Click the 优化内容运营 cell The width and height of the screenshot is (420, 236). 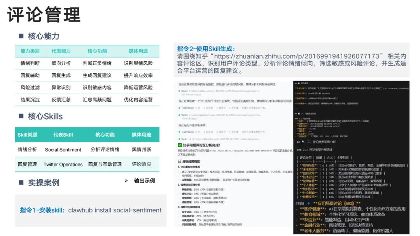coord(138,100)
